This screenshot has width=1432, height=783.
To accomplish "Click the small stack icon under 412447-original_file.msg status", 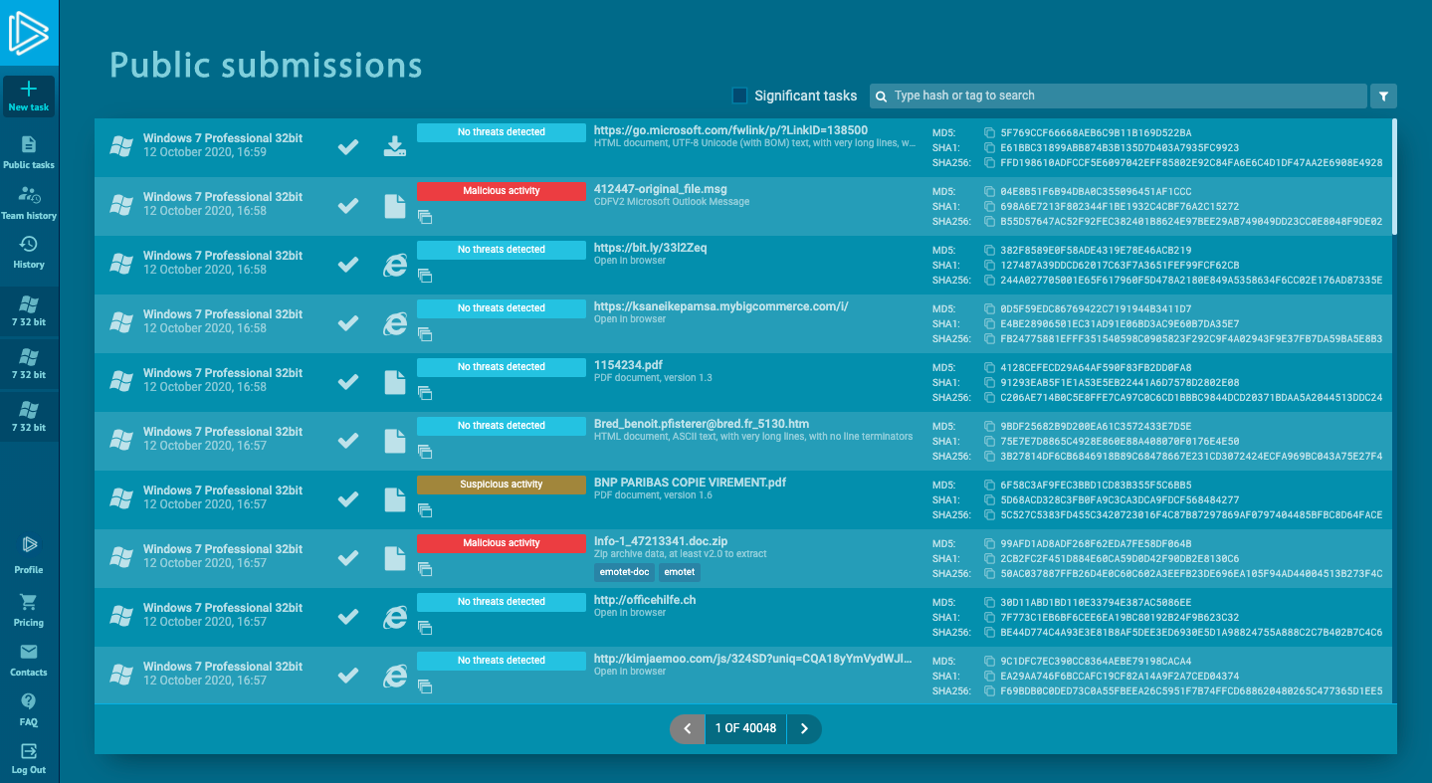I will click(424, 216).
